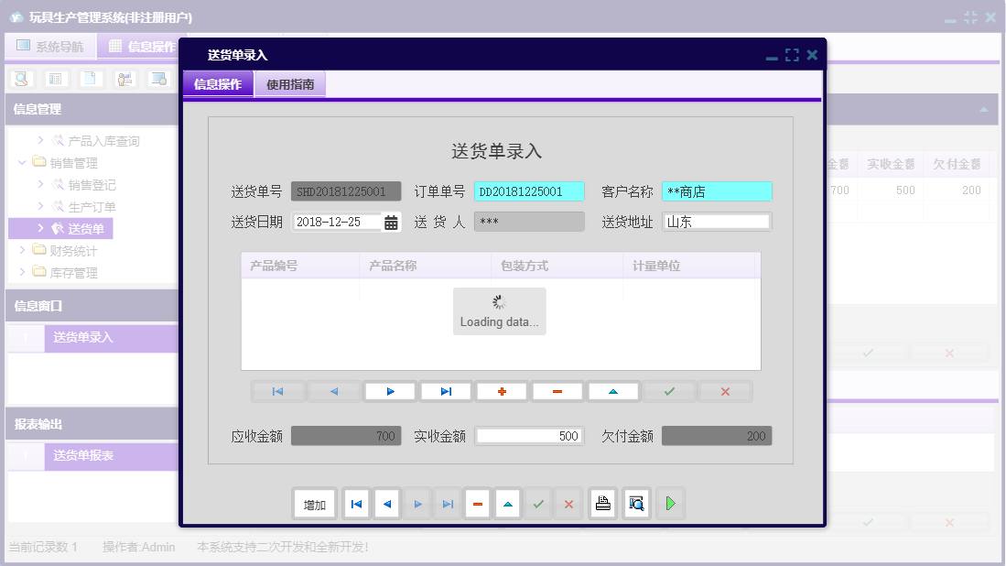
Task: Run the form using the green arrow icon
Action: pyautogui.click(x=670, y=503)
